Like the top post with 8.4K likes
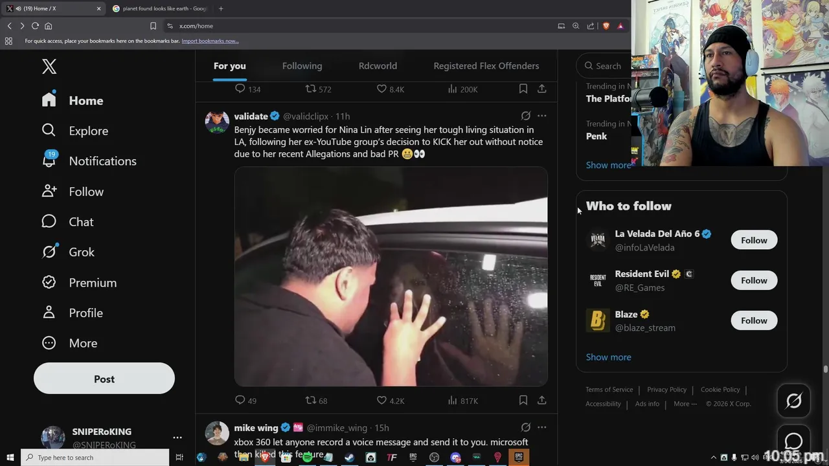This screenshot has width=829, height=466. pyautogui.click(x=391, y=89)
